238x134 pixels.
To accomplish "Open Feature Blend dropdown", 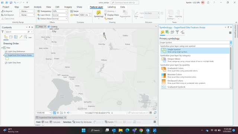I will 66,19.
